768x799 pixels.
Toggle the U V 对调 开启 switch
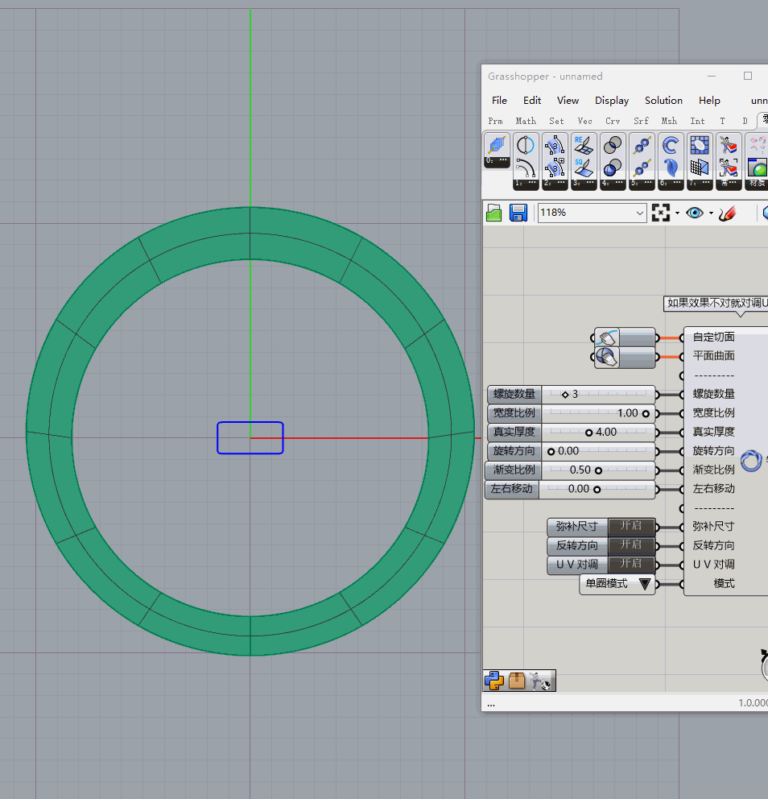[631, 565]
